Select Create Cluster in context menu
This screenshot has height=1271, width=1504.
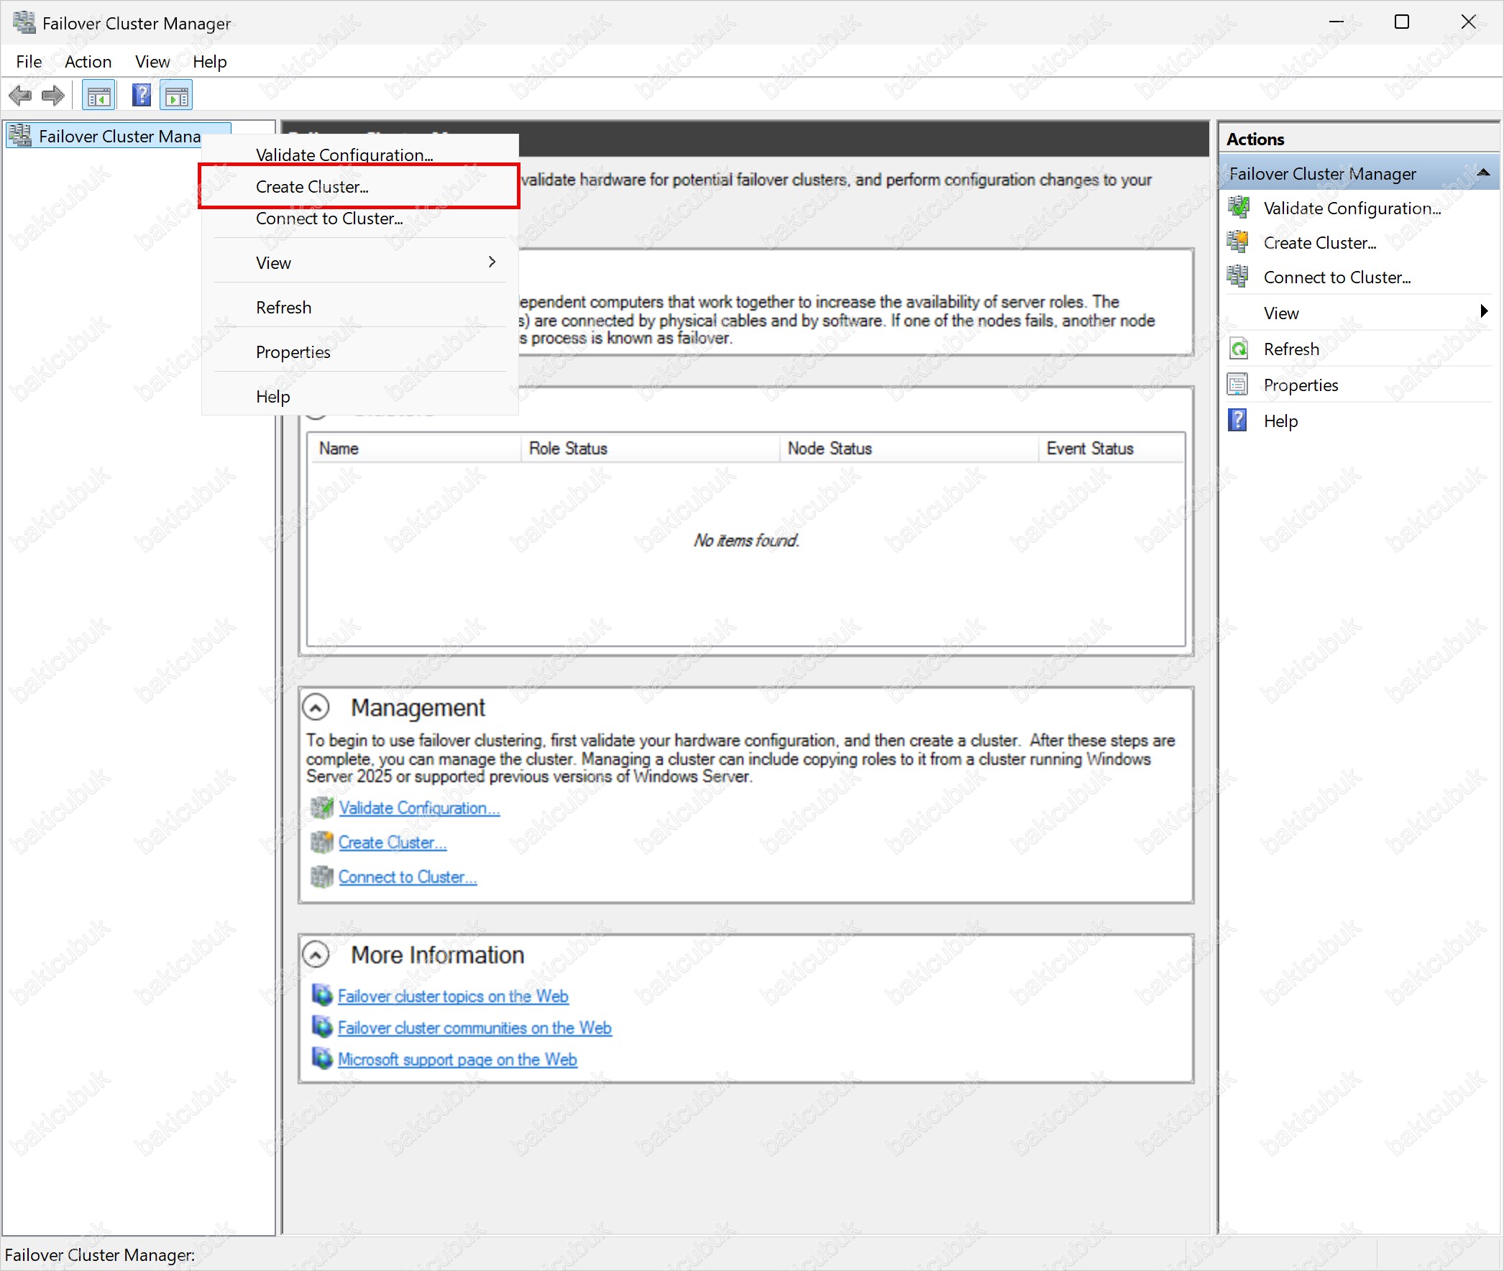(312, 187)
